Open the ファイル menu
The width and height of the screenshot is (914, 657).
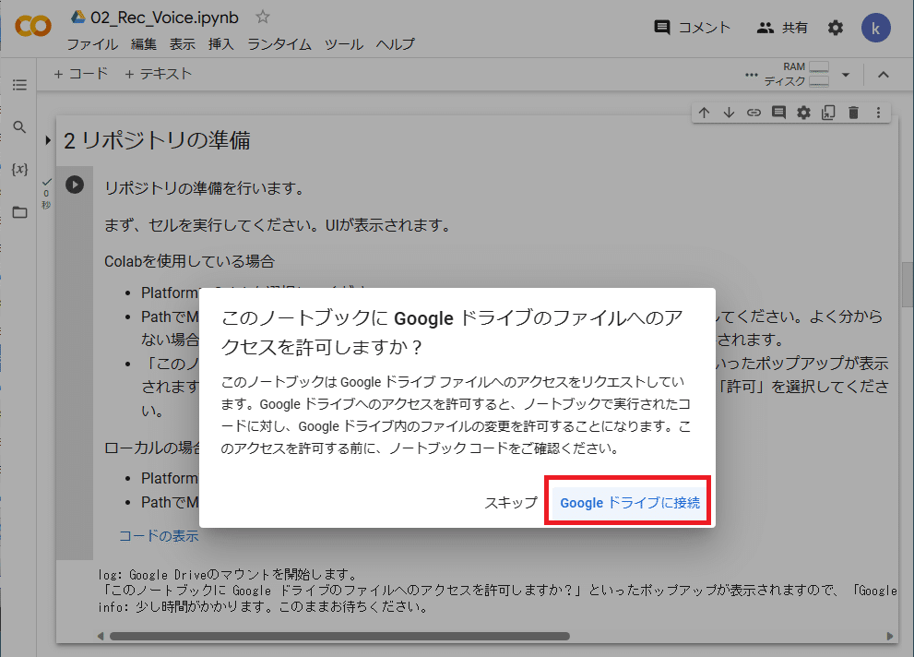tap(92, 44)
